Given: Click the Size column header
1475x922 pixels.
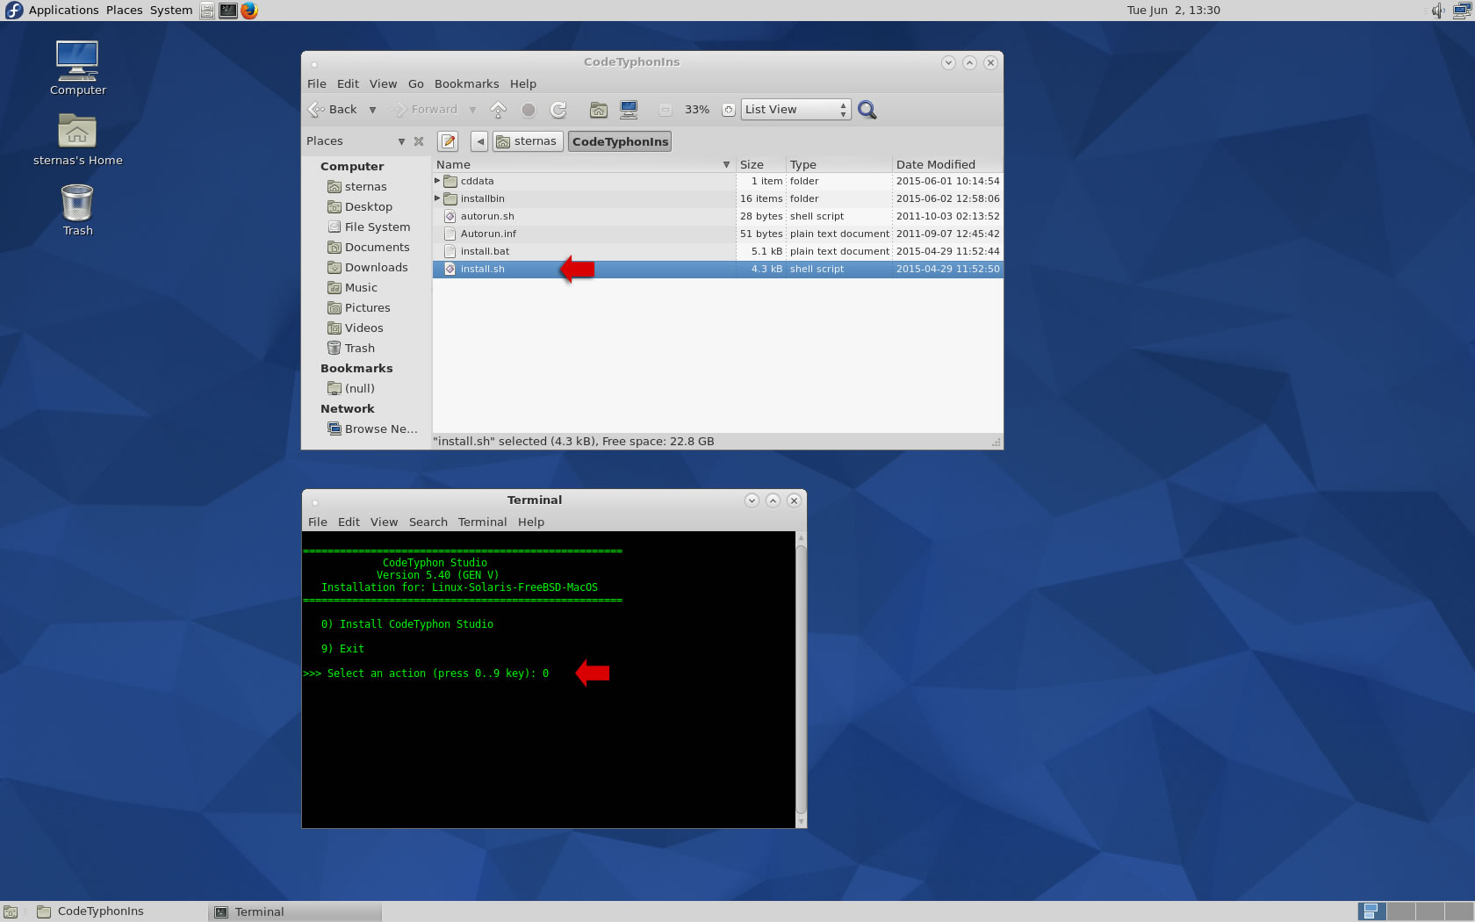Looking at the screenshot, I should coord(760,164).
